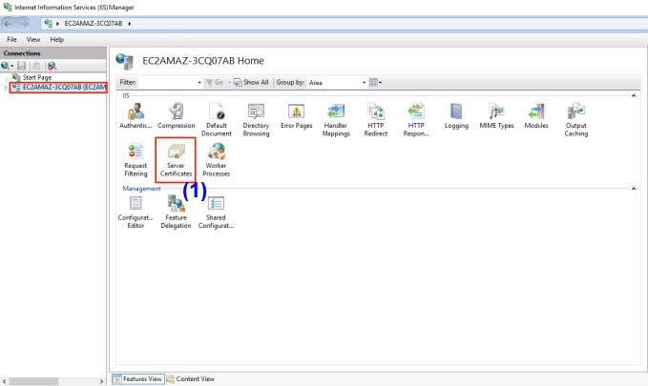648x386 pixels.
Task: Click the connect icon in Connections toolbar
Action: pyautogui.click(x=5, y=66)
